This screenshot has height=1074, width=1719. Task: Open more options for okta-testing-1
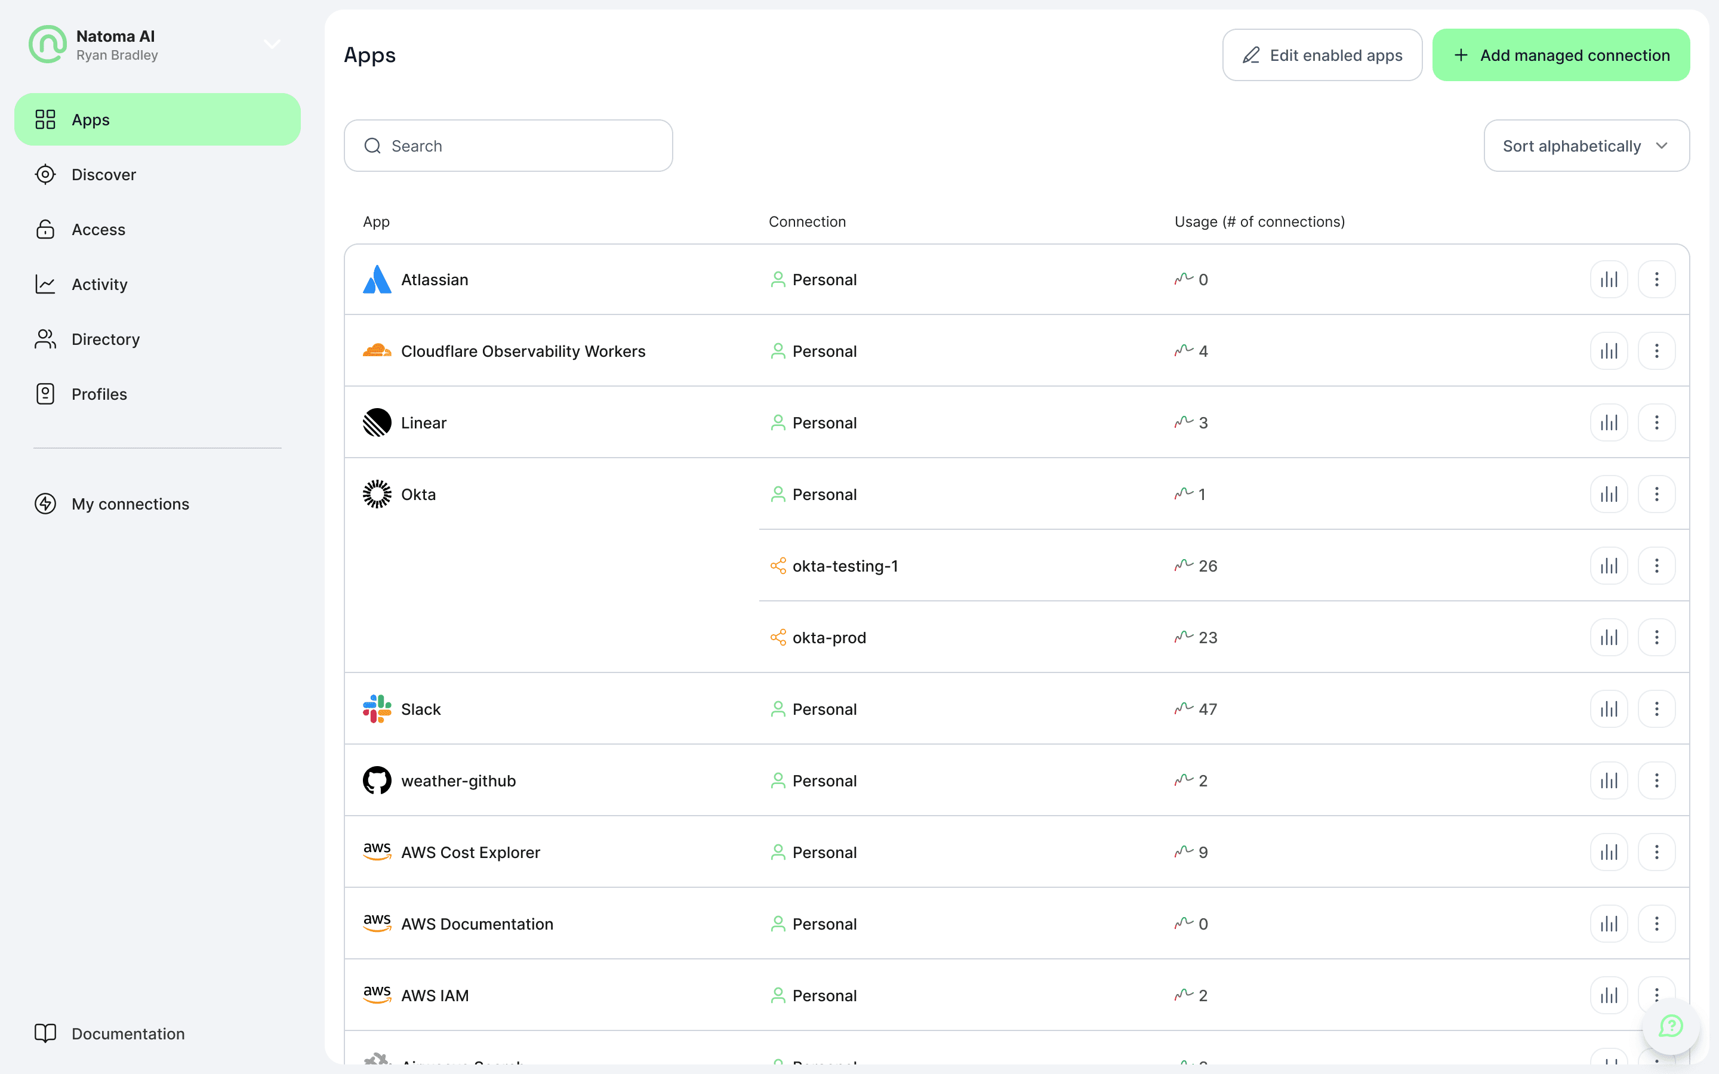pos(1656,566)
